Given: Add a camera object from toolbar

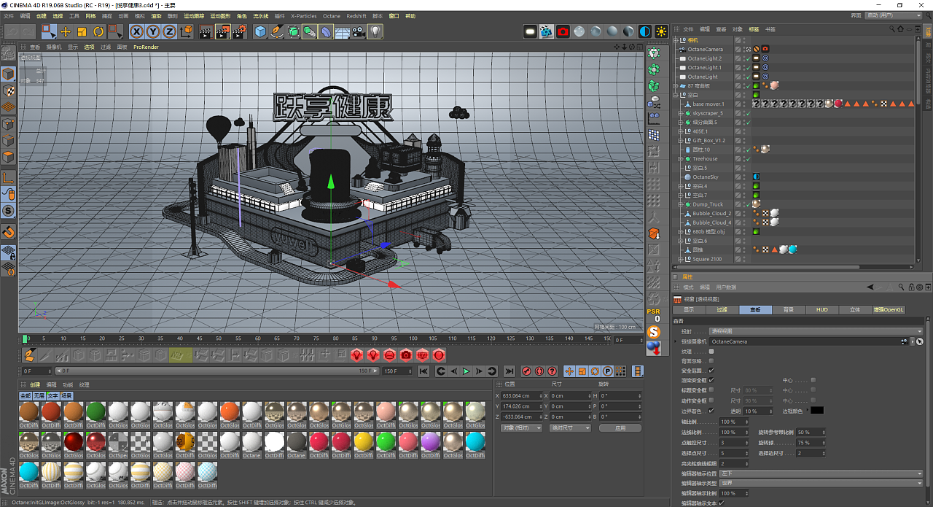Looking at the screenshot, I should pyautogui.click(x=359, y=31).
